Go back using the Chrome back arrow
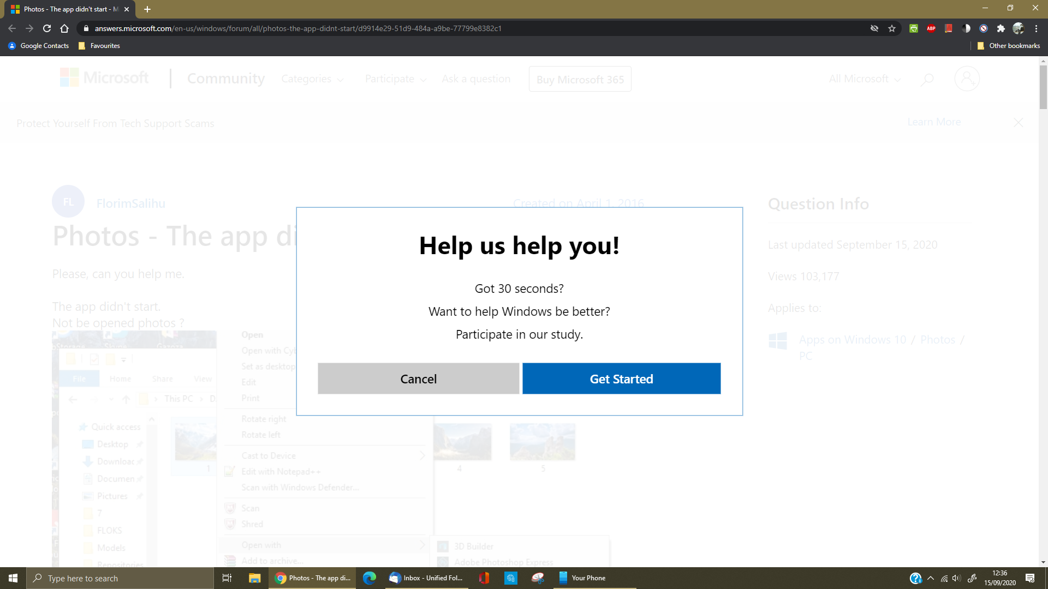This screenshot has height=589, width=1048. click(x=12, y=28)
